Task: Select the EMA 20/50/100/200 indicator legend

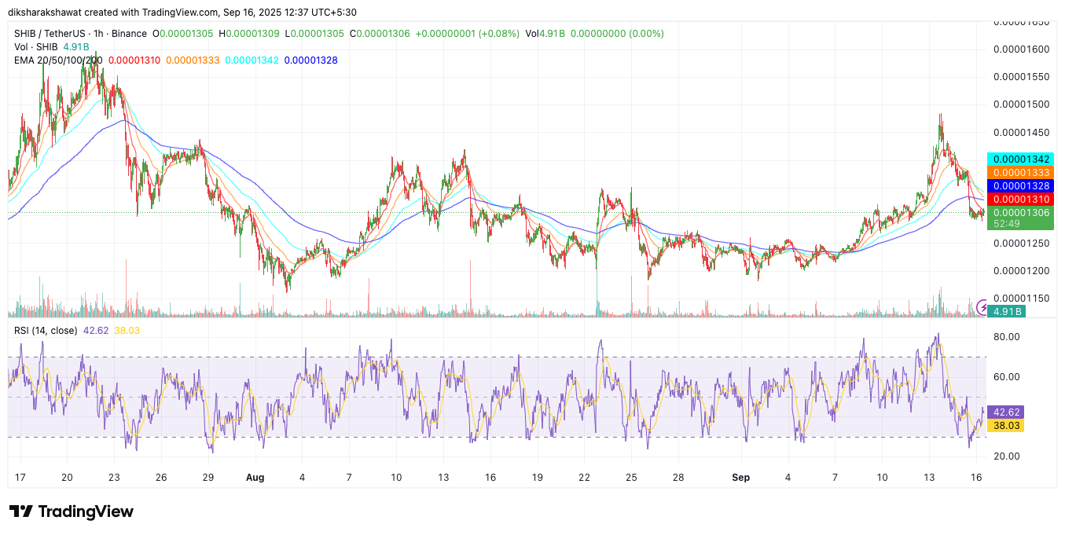Action: [x=58, y=60]
